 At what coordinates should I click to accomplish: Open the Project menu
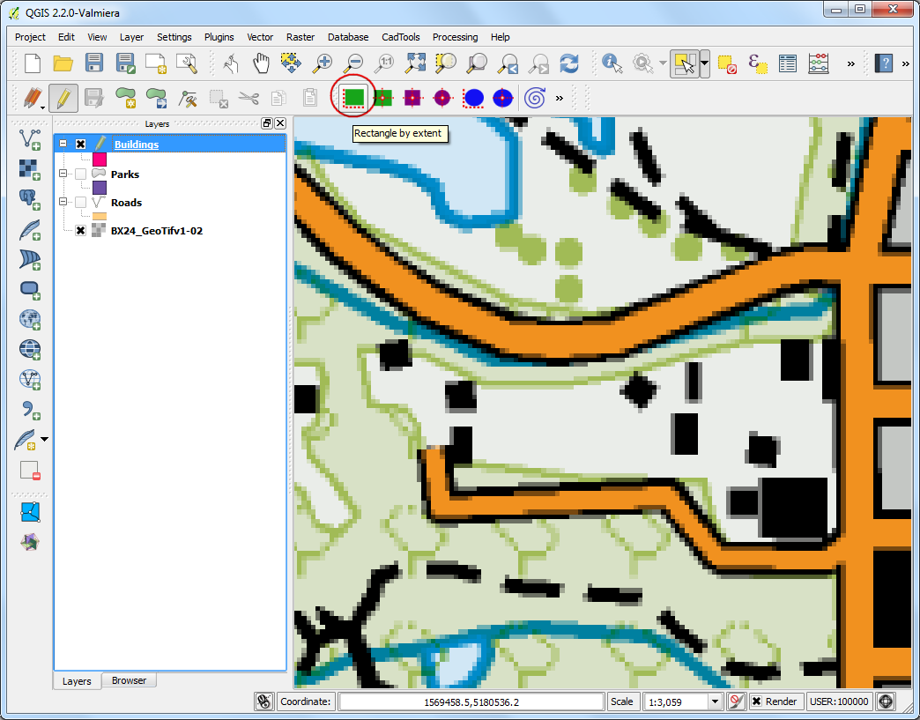30,37
